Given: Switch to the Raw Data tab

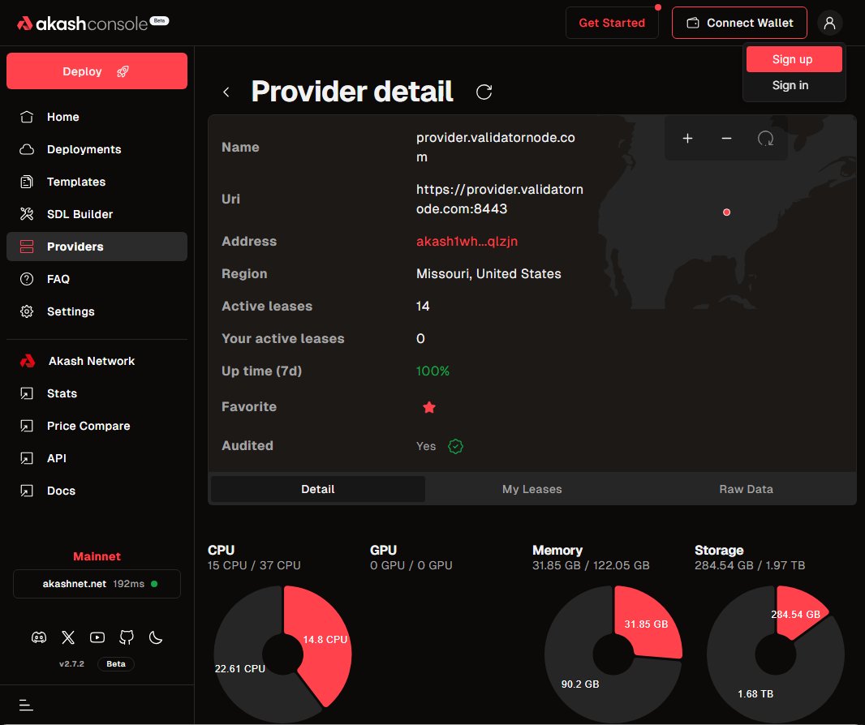Looking at the screenshot, I should point(746,489).
